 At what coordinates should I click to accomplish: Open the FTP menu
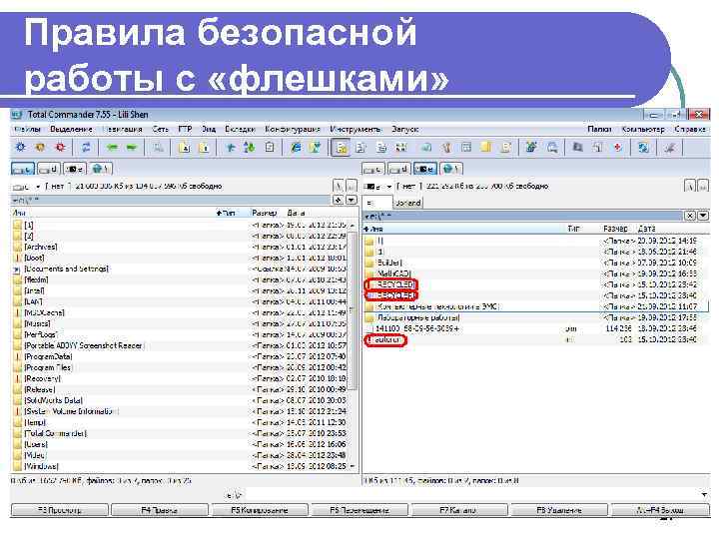185,129
